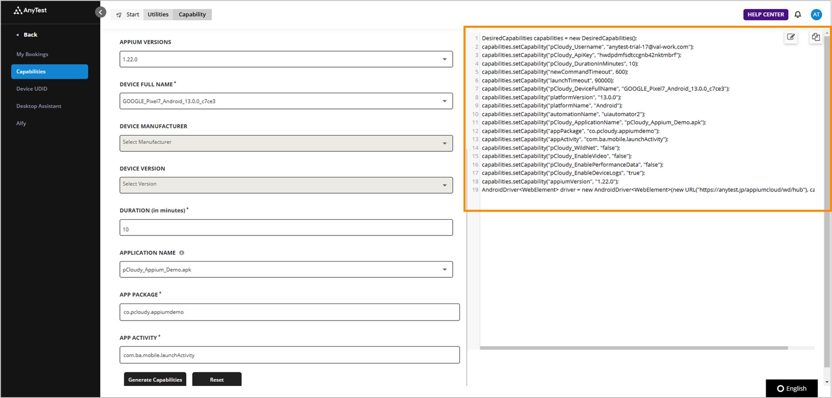Click the appiumVersion code line
The height and width of the screenshot is (398, 832).
(550, 181)
